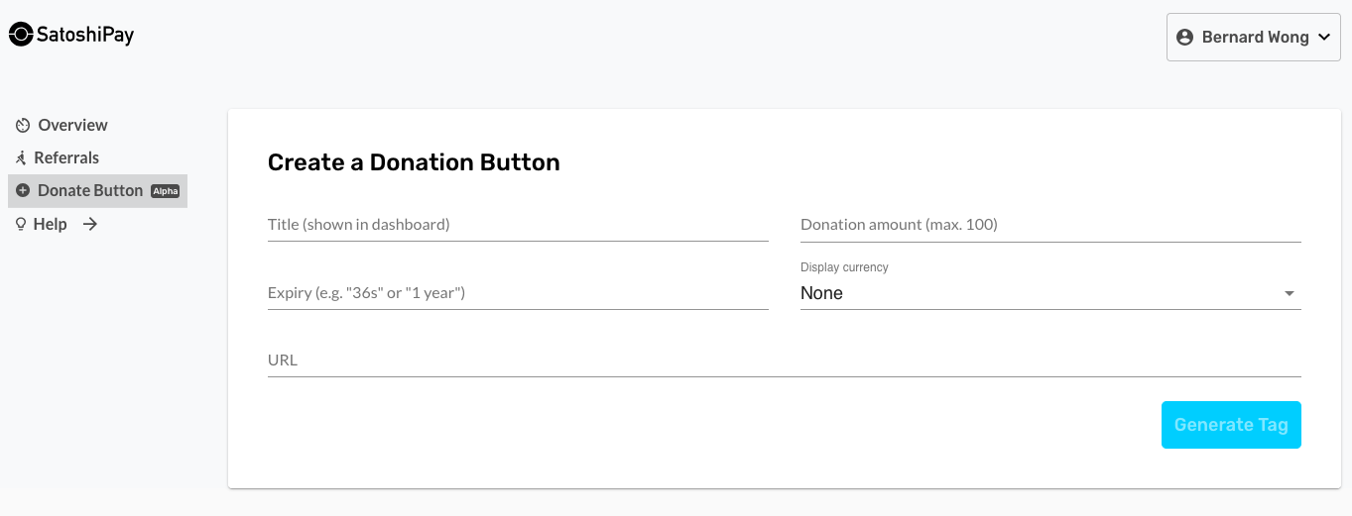Click the arrow icon beside Help
Image resolution: width=1352 pixels, height=516 pixels.
coord(90,225)
